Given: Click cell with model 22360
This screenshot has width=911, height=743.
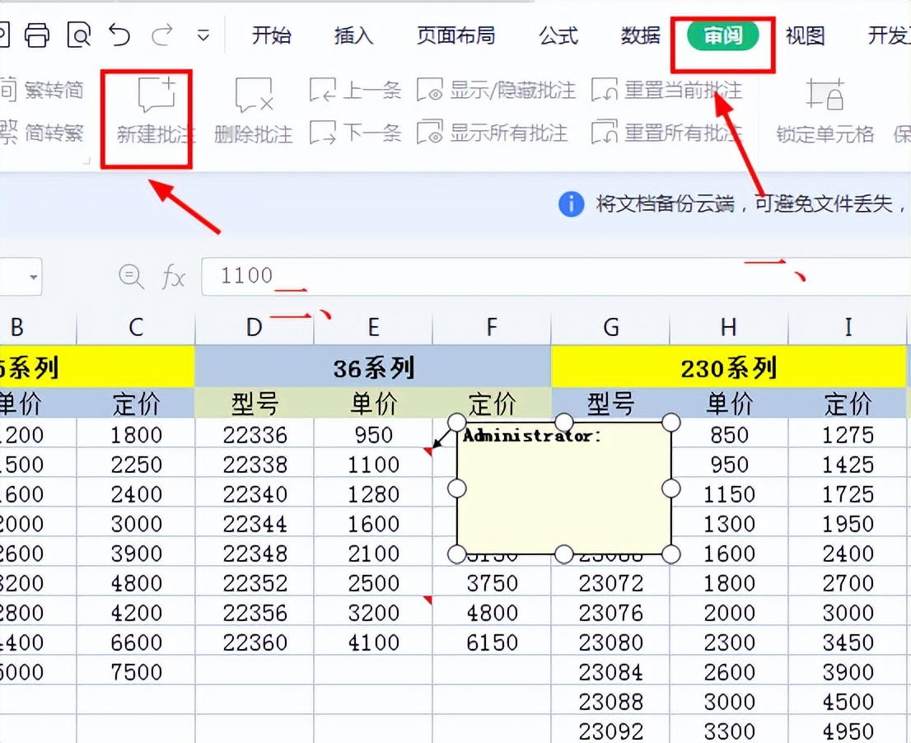Looking at the screenshot, I should [x=255, y=642].
